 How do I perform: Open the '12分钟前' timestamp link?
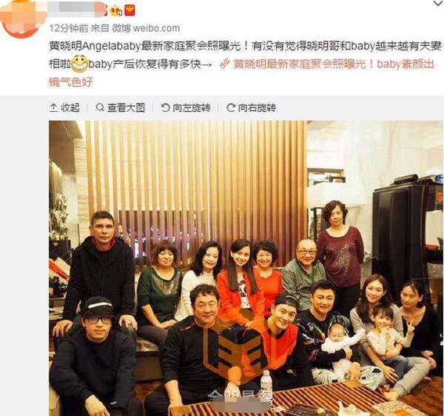[68, 28]
